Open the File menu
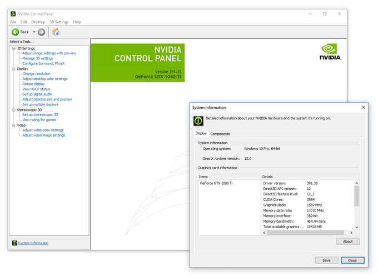This screenshot has height=277, width=378. [13, 22]
